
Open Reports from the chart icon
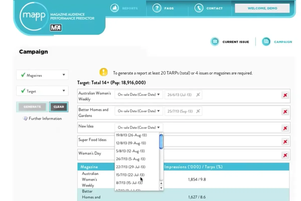115,8
